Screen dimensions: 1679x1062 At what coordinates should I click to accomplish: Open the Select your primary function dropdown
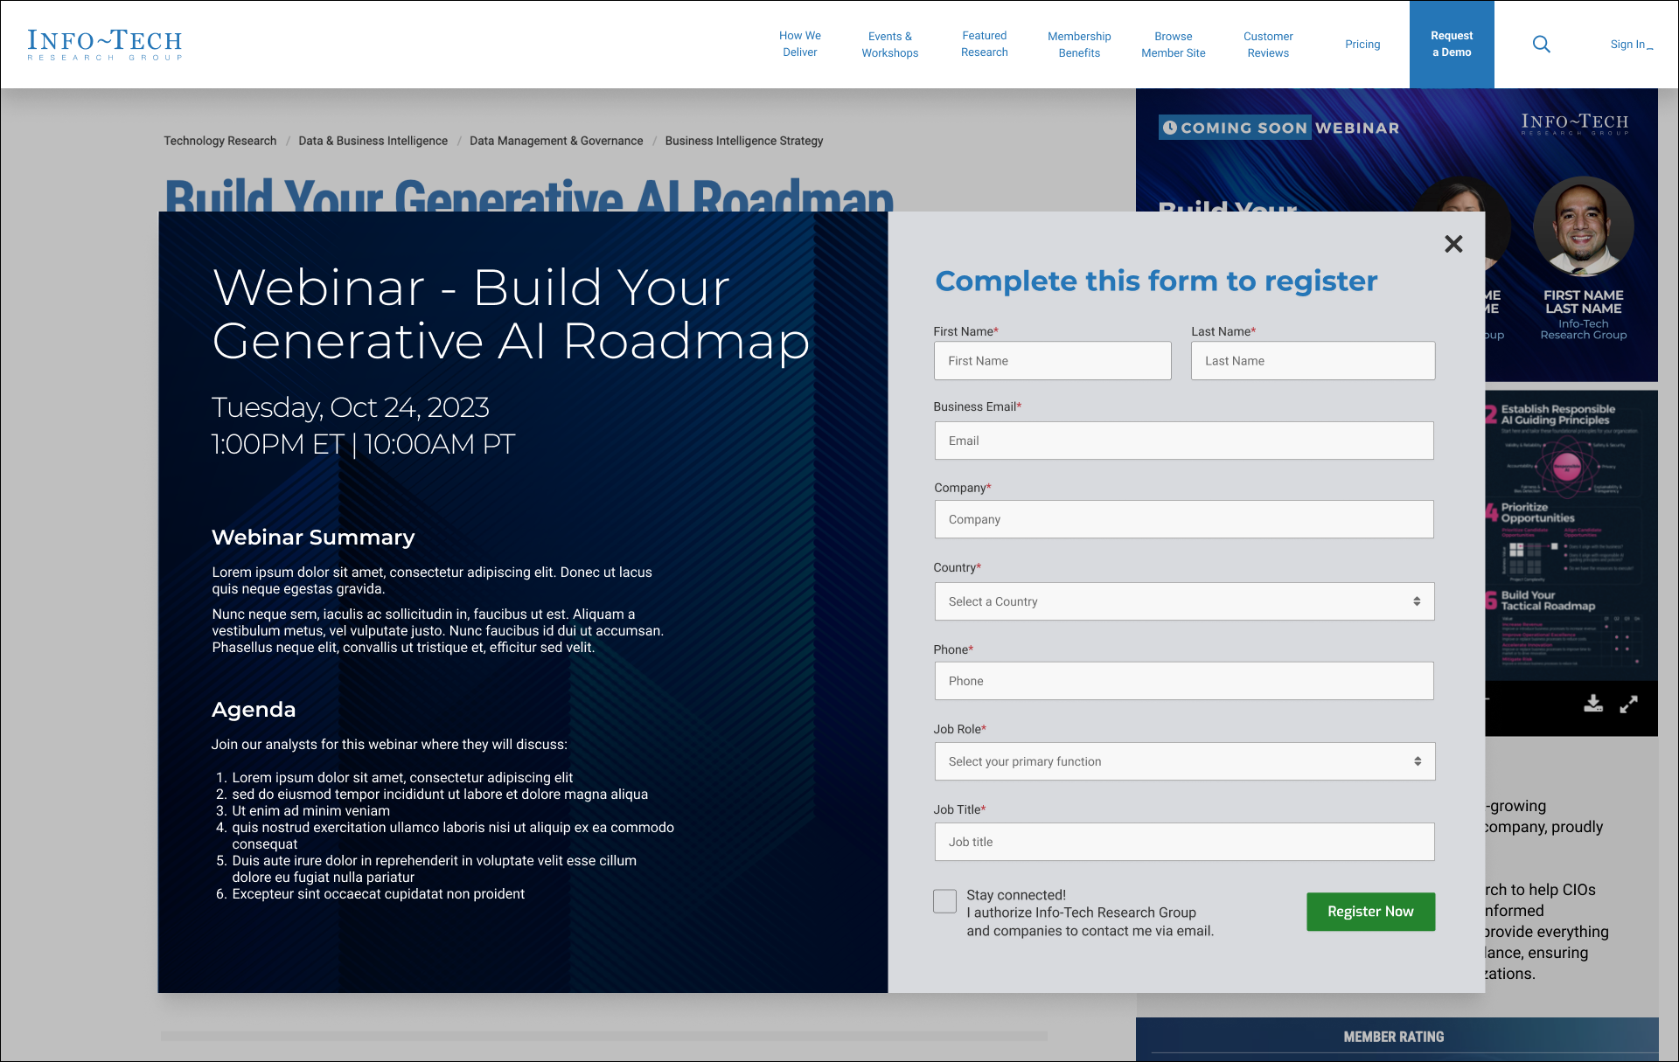[1184, 761]
